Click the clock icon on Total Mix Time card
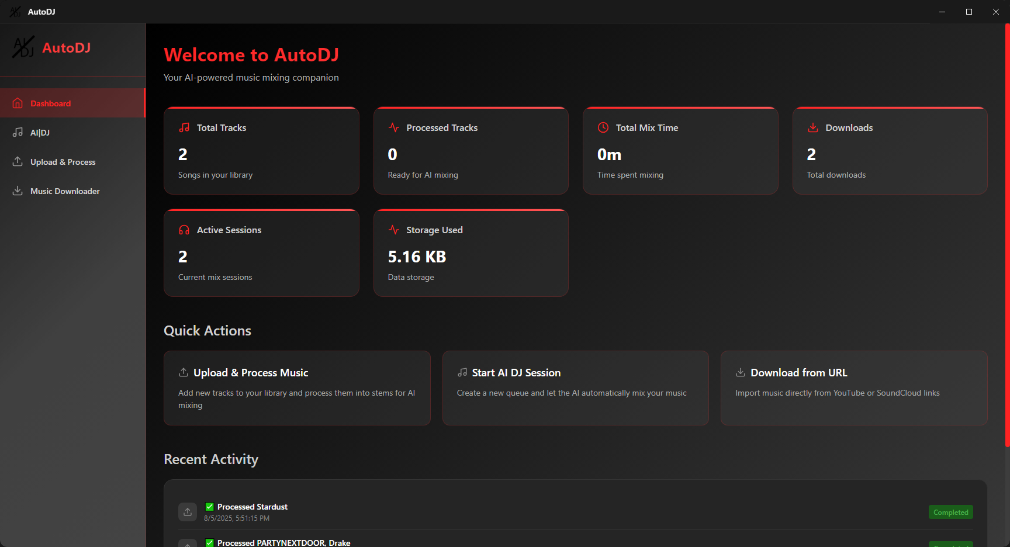This screenshot has width=1010, height=547. click(603, 127)
